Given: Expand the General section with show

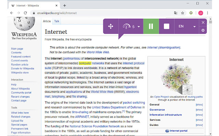Looking at the screenshot, I should coord(199,105).
